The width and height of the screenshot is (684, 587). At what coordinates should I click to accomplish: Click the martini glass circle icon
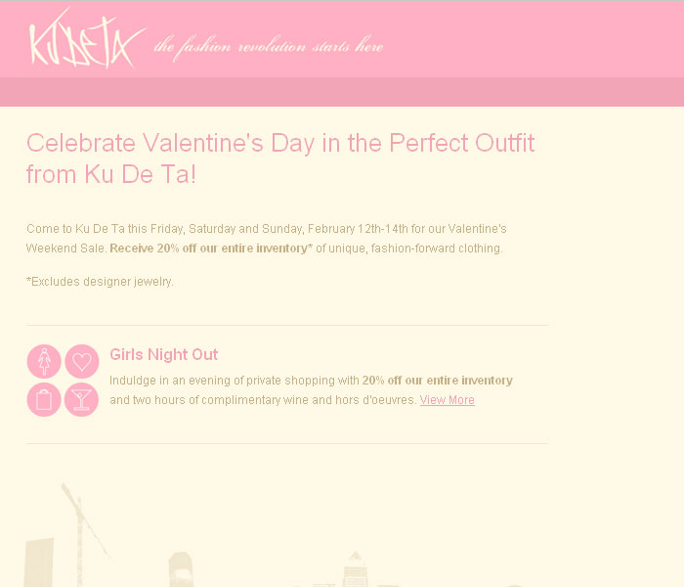(x=82, y=399)
